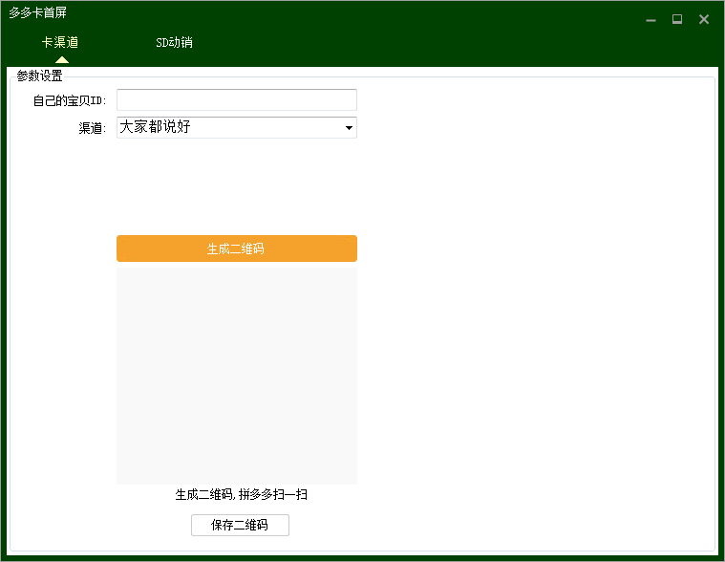Screen dimensions: 725x562
Task: Click the triangle indicator under 卡渠道
Action: 62,60
